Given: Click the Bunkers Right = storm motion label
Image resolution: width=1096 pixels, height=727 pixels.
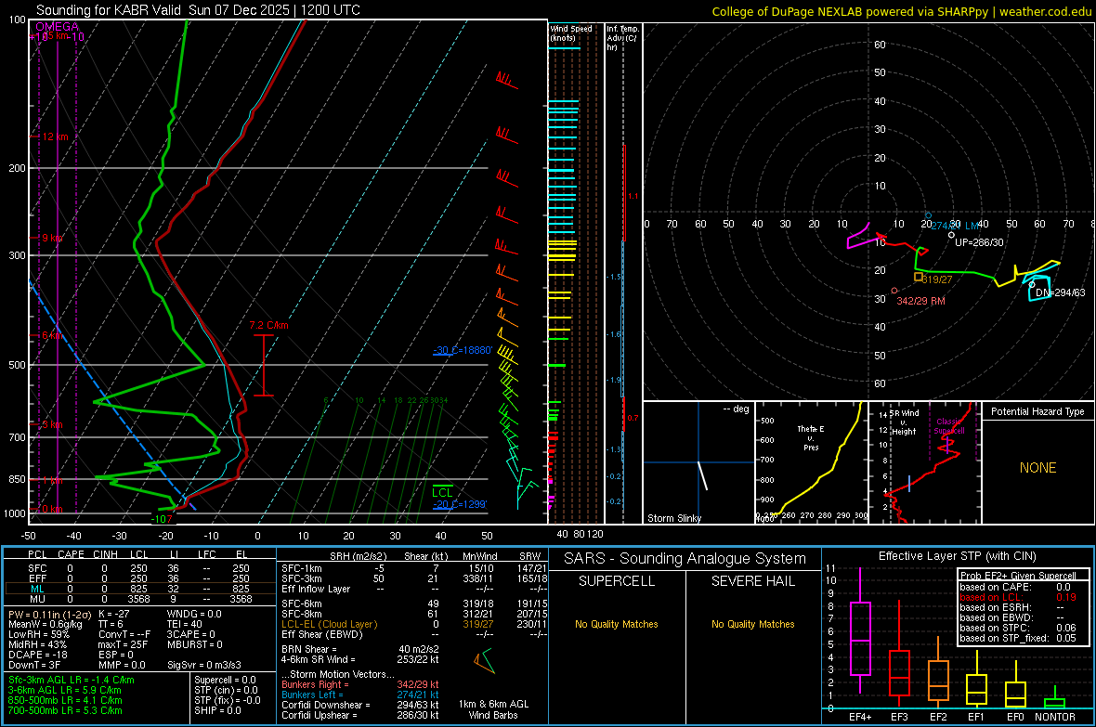Looking at the screenshot, I should (315, 684).
